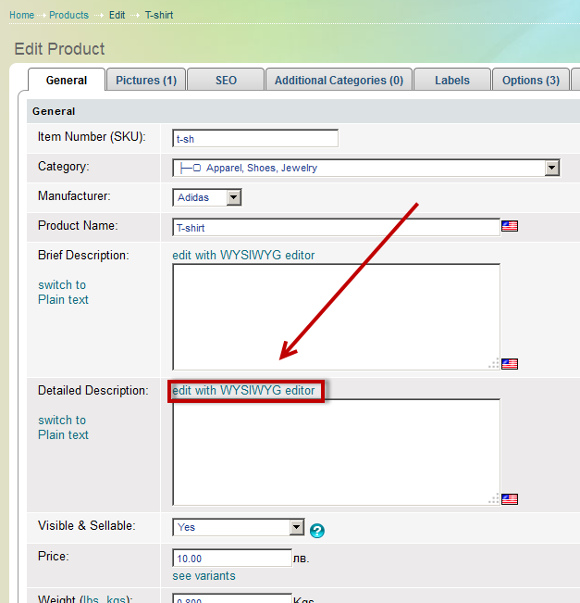The height and width of the screenshot is (603, 580).
Task: Click edit with WYSIWYG editor for Brief Description
Action: [x=243, y=256]
